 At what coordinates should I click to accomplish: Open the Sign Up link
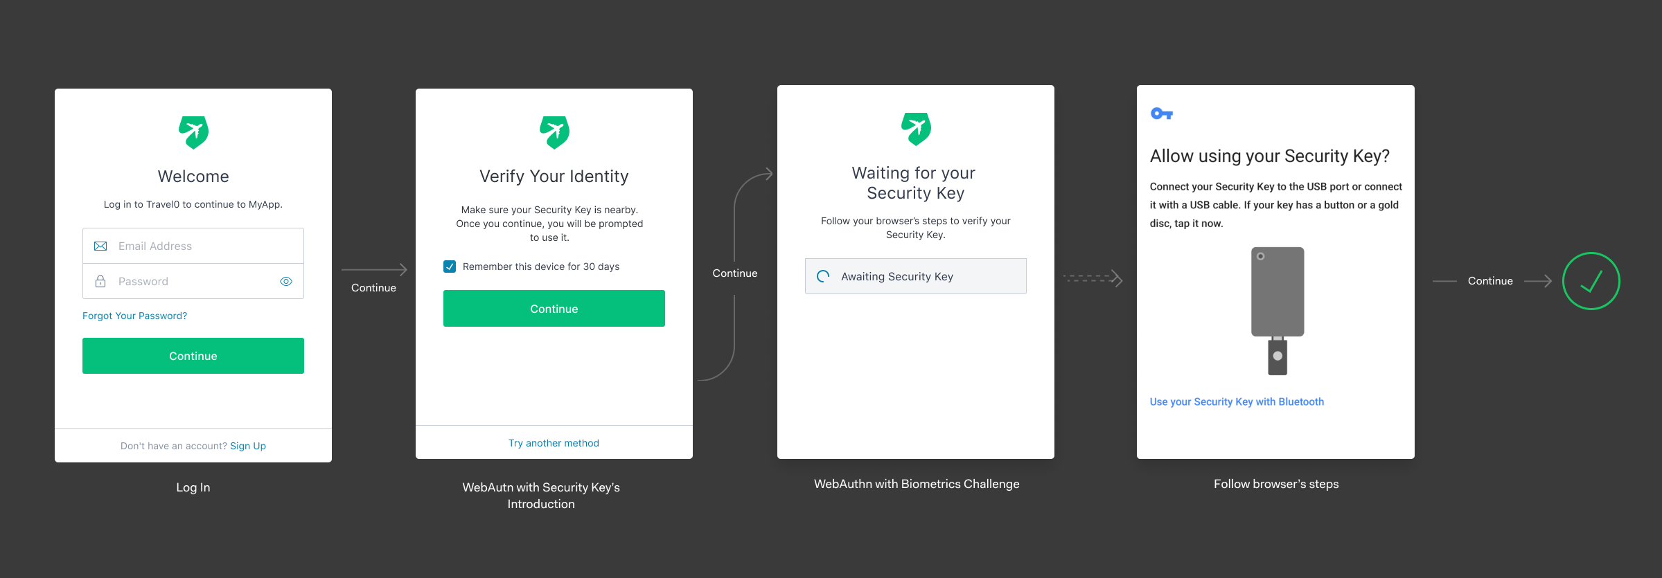point(248,446)
